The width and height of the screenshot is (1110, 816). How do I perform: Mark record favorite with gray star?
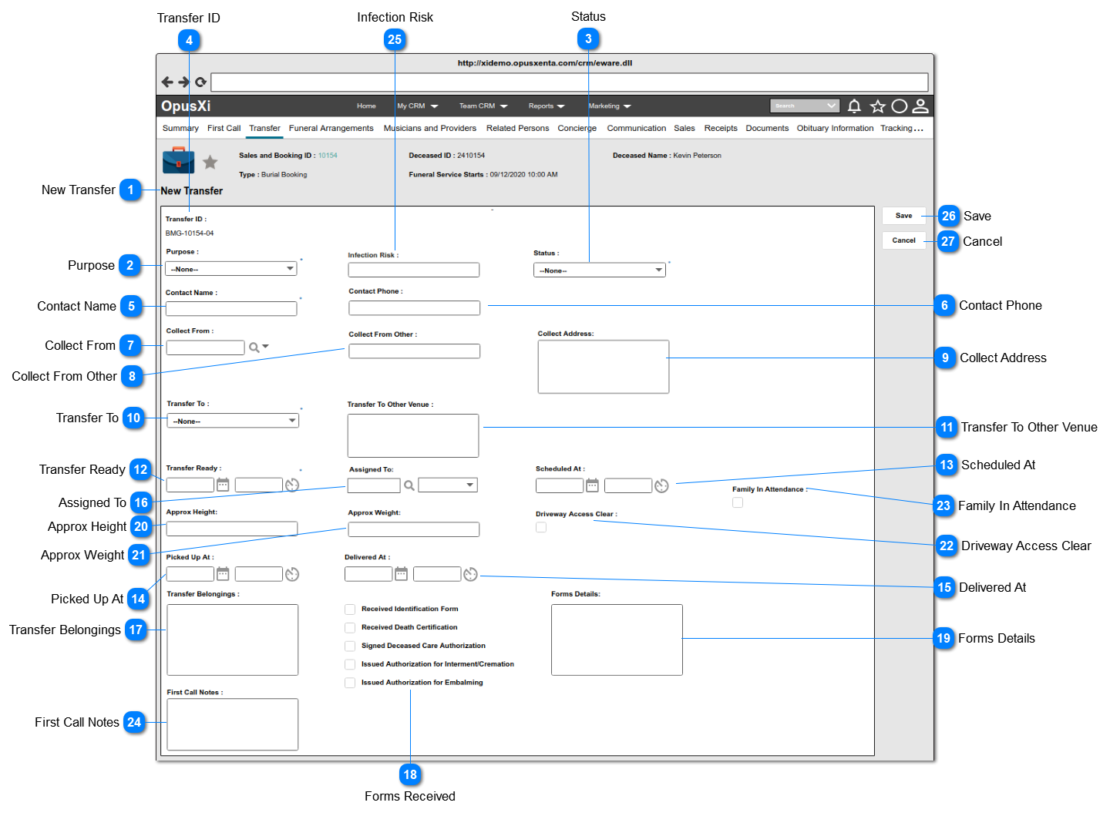tap(210, 162)
